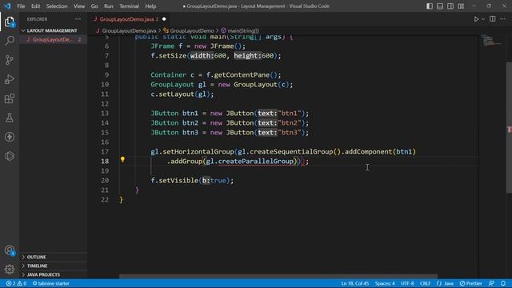Show code actions from the lightbulb
Viewport: 512px width, 288px height.
(x=122, y=159)
